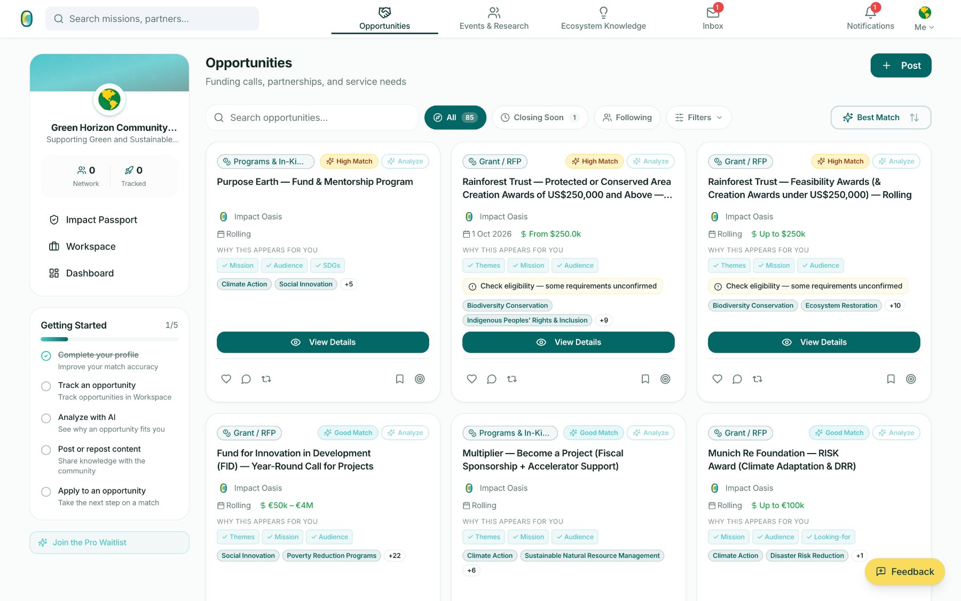This screenshot has height=601, width=961.
Task: Bookmark Rainforest Trust Protected Area card
Action: pyautogui.click(x=645, y=379)
